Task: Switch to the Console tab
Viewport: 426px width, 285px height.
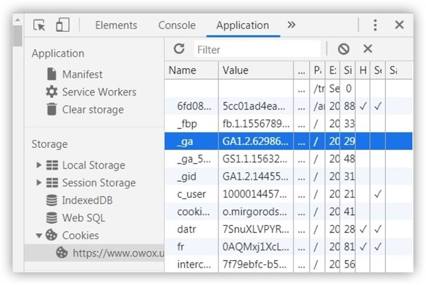Action: pos(177,26)
